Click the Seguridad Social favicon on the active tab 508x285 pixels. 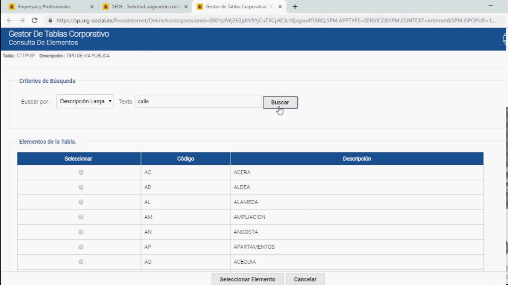(199, 6)
